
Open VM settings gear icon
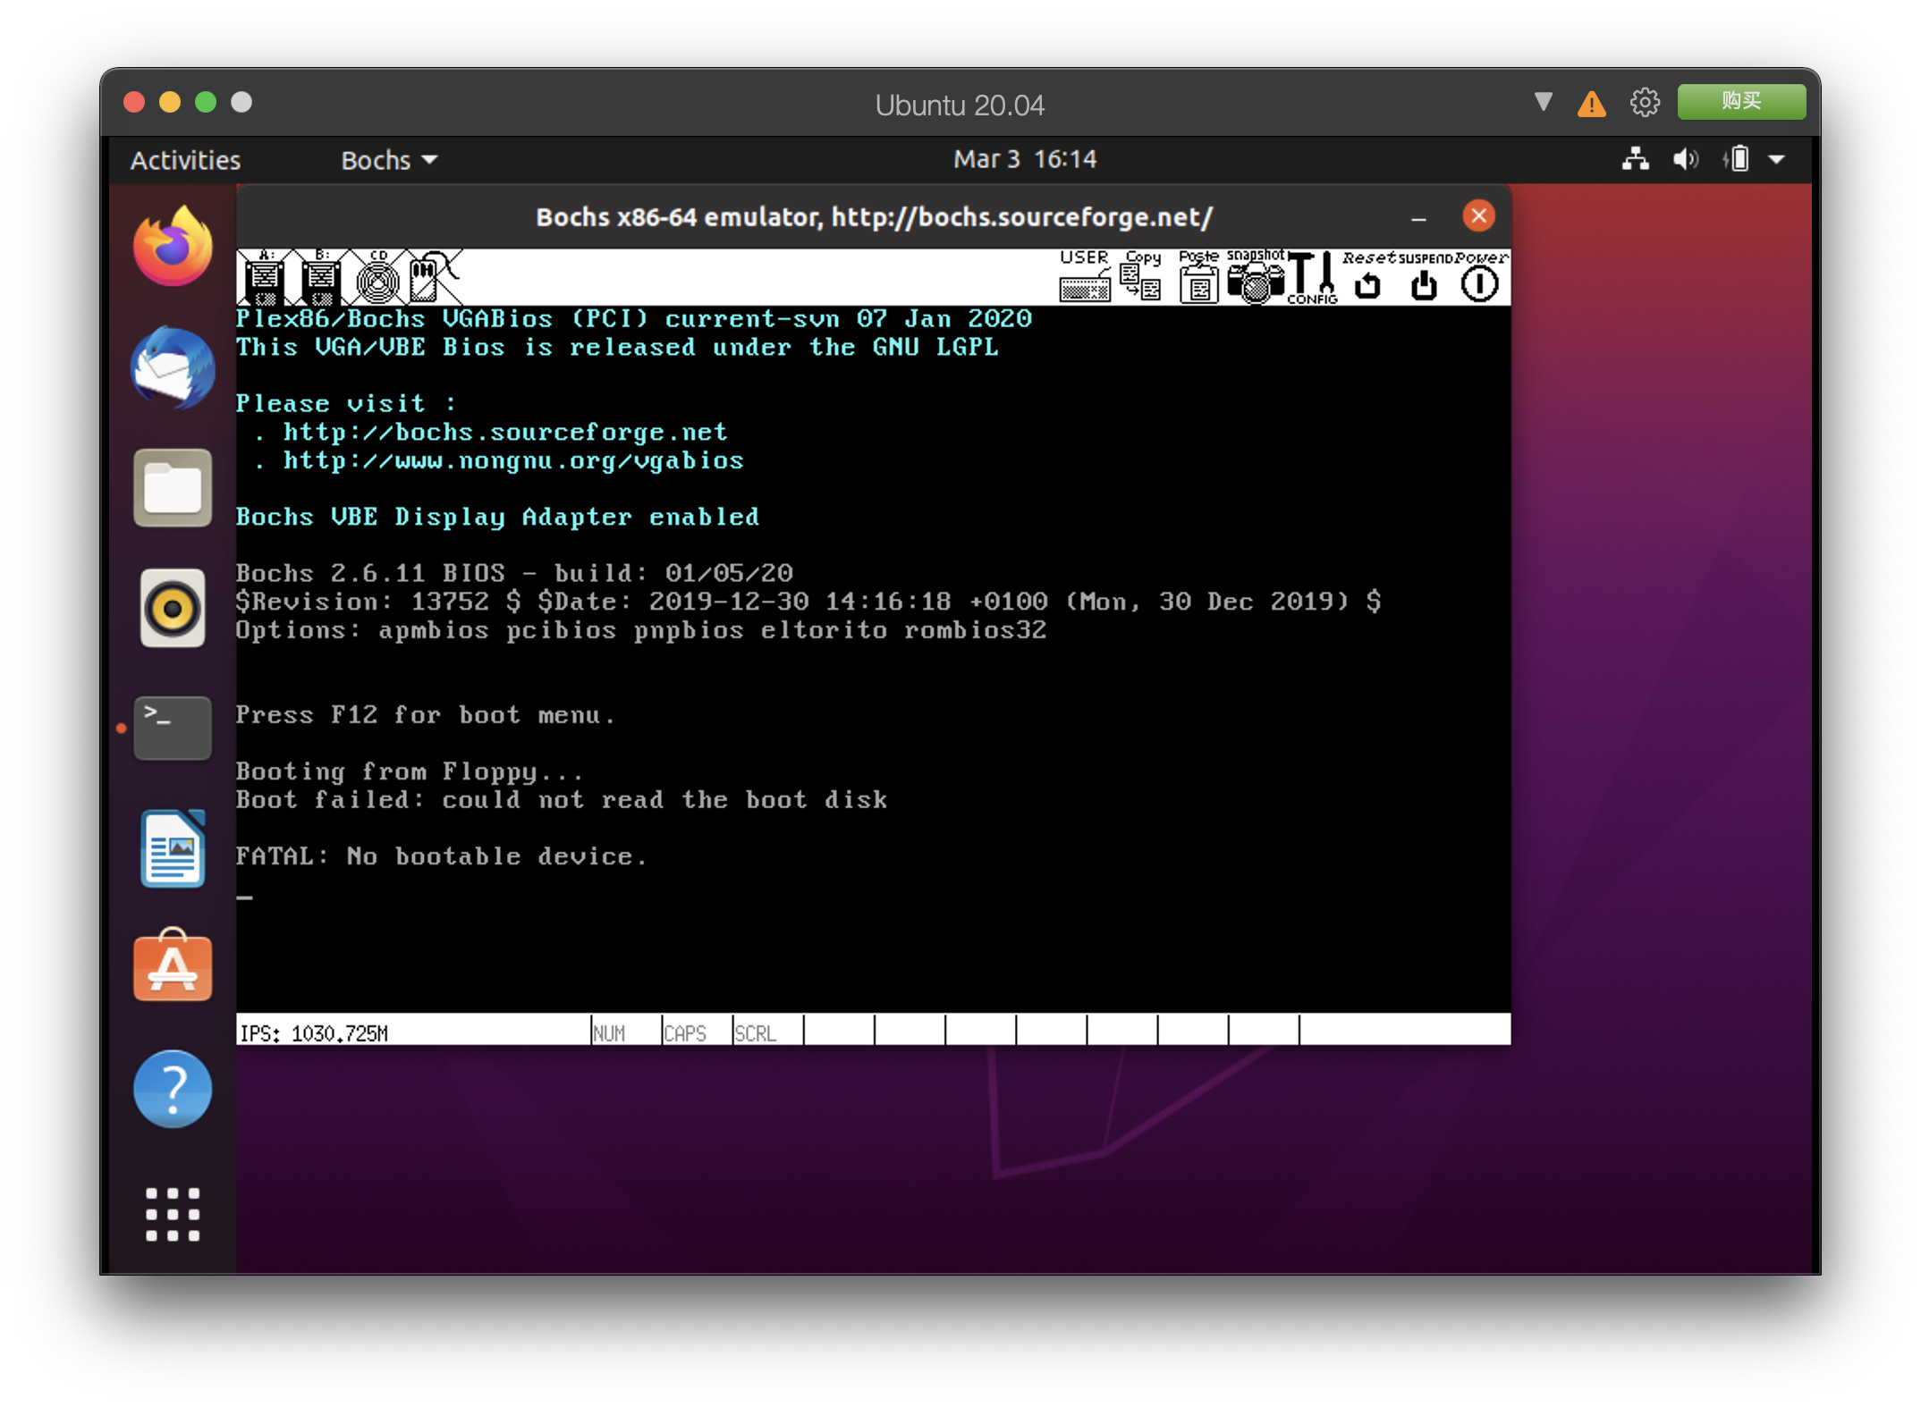point(1644,103)
